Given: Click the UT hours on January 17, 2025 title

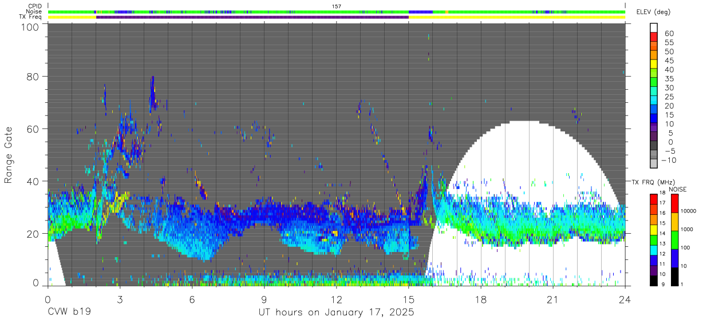Looking at the screenshot, I should tap(335, 312).
